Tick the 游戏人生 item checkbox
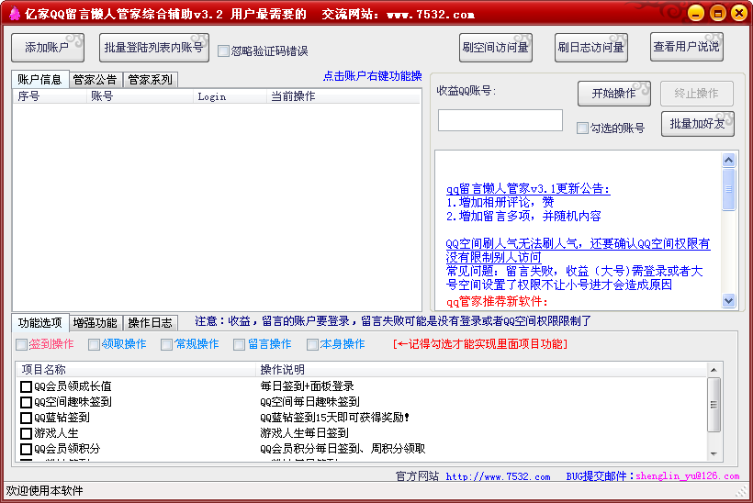 click(27, 433)
